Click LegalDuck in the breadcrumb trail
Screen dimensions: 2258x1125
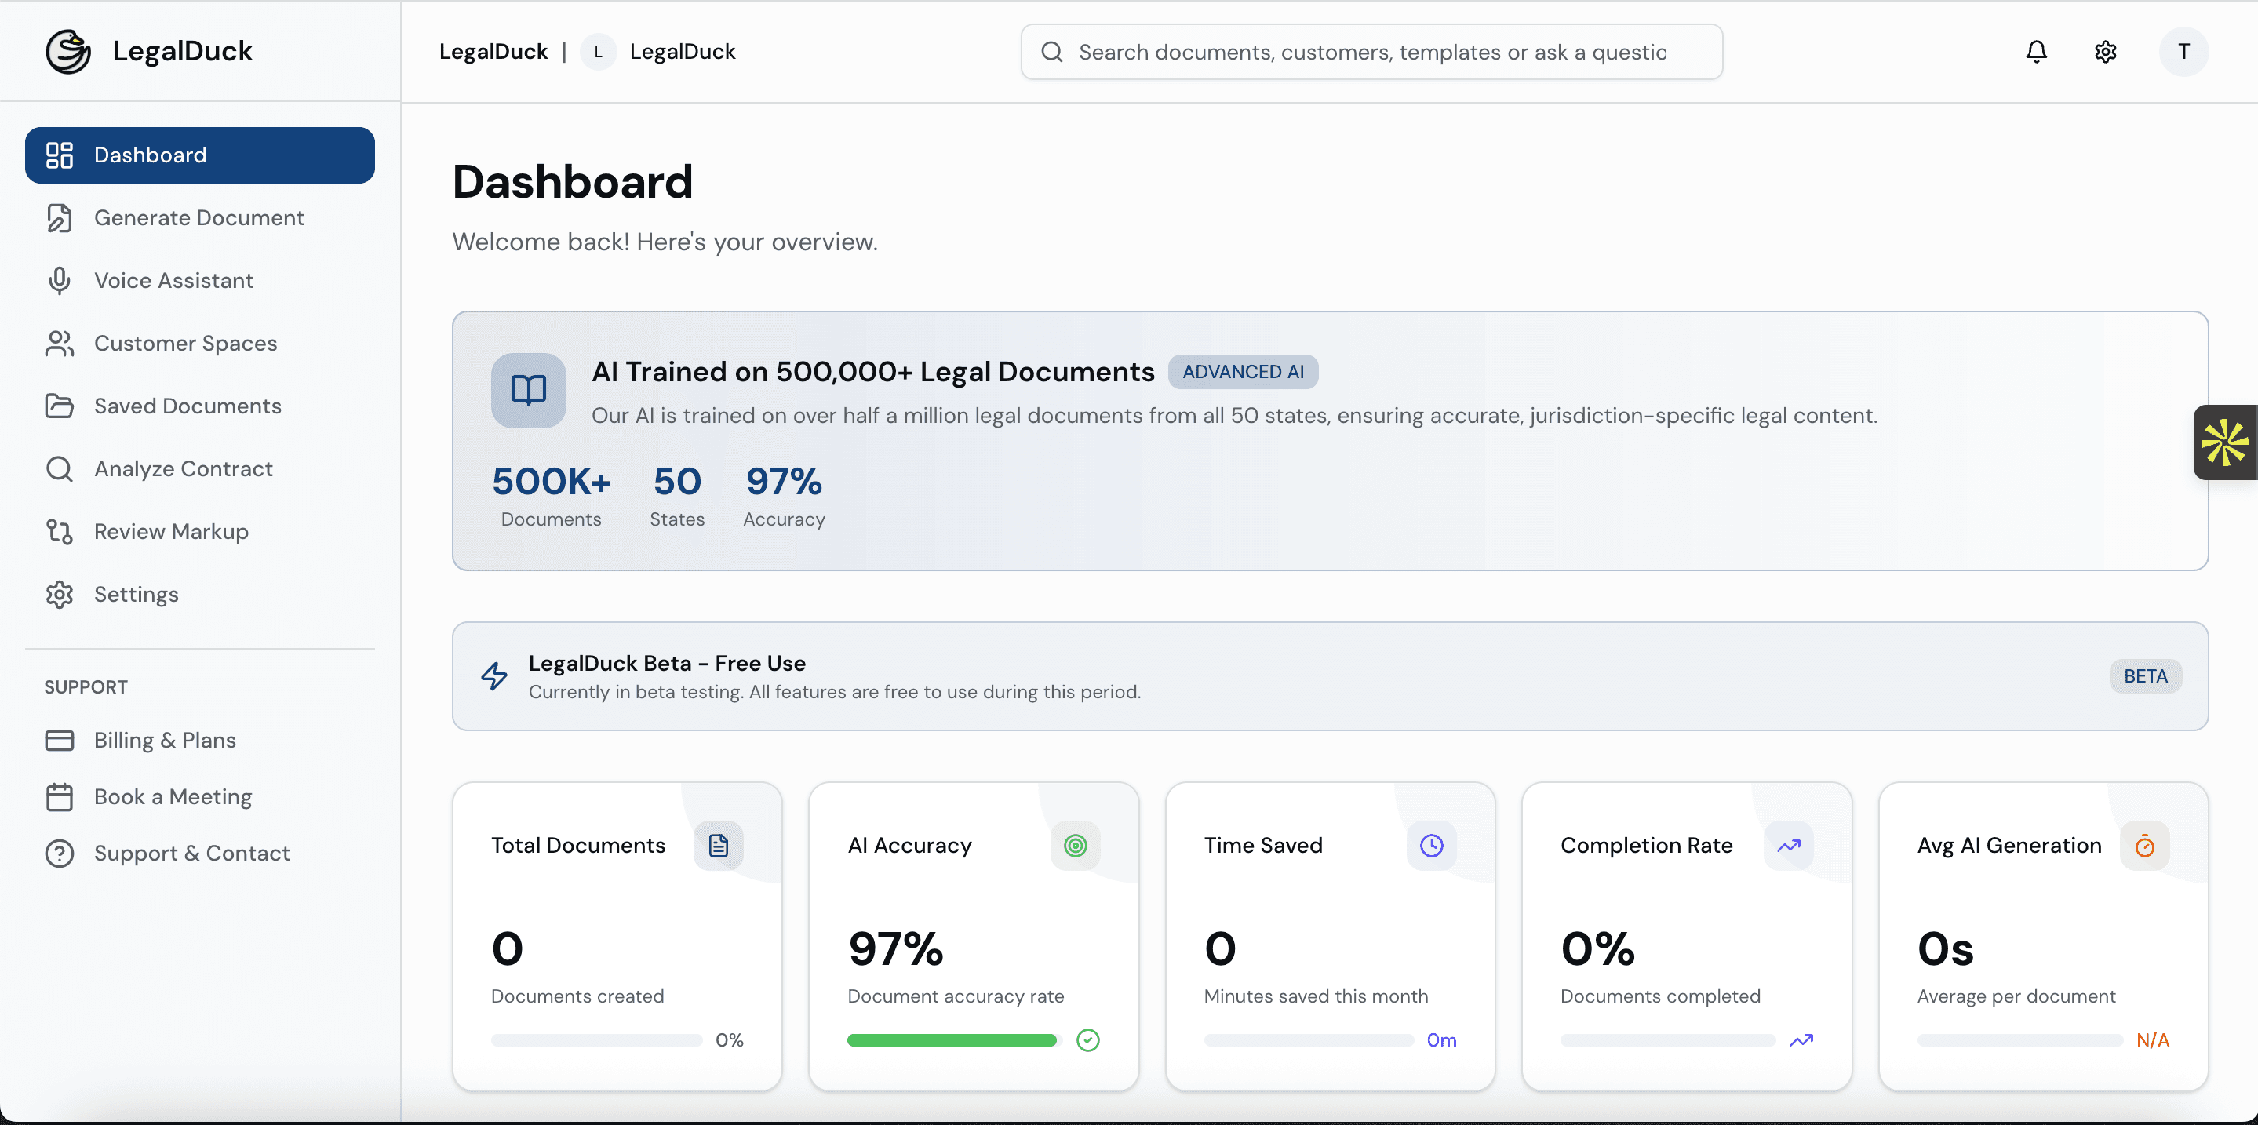(493, 51)
